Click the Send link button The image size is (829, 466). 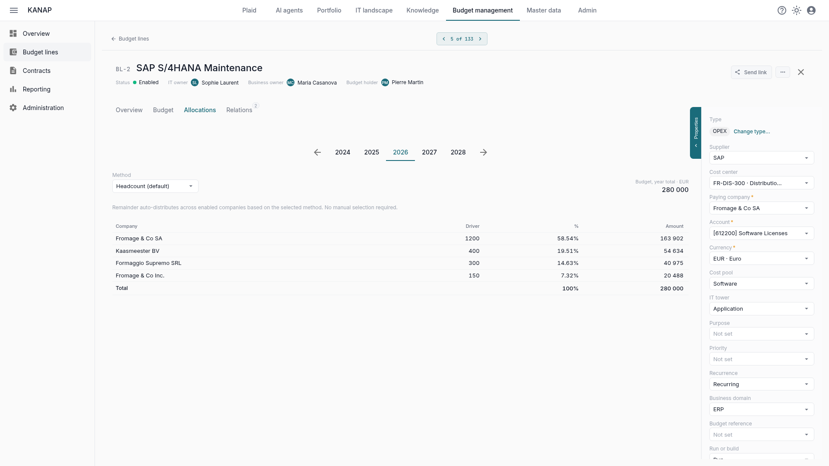tap(751, 72)
